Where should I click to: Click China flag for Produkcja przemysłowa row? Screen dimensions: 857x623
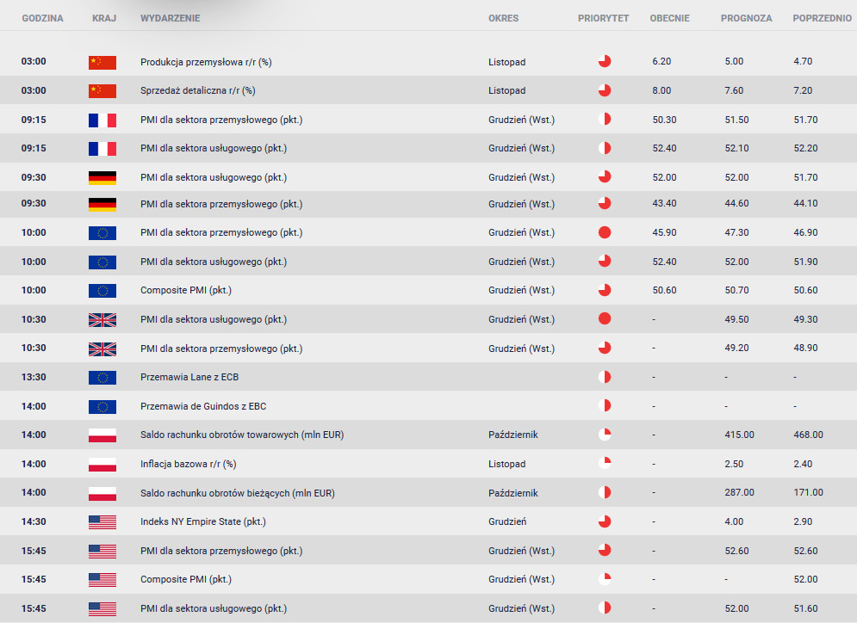(x=102, y=62)
